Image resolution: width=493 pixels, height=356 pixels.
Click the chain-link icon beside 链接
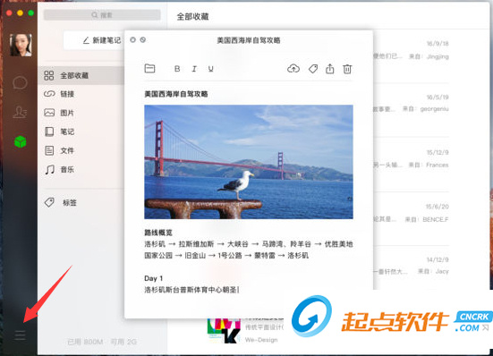pos(49,94)
